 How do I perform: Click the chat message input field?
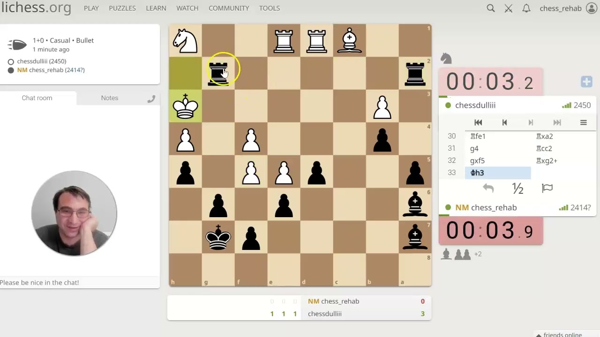[x=80, y=282]
